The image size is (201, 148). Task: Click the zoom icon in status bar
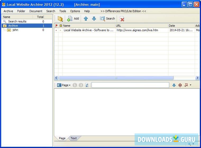(x=189, y=144)
